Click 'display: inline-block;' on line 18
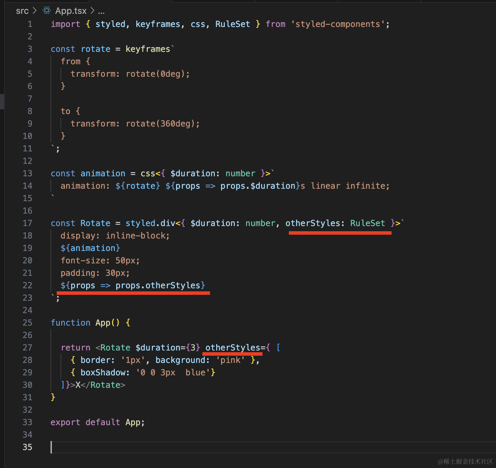496x468 pixels. (115, 236)
